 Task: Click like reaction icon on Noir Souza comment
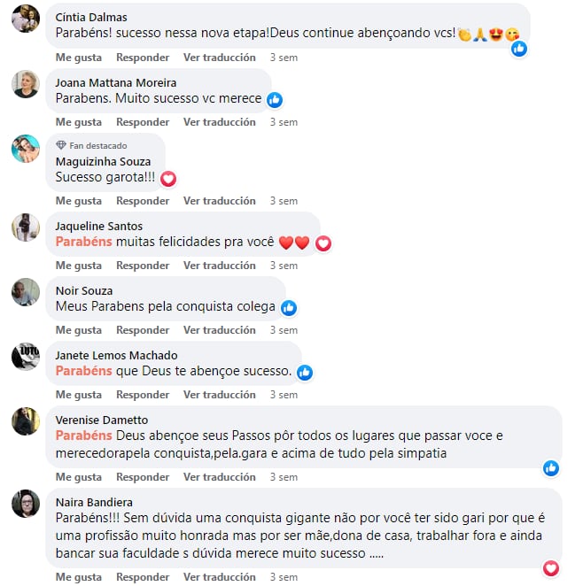point(289,308)
